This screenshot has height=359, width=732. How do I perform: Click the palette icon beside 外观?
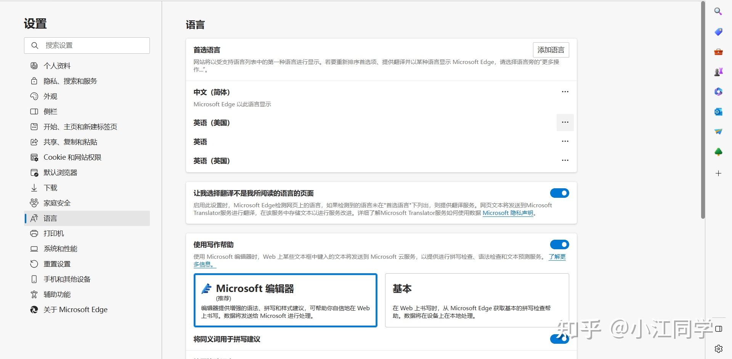click(x=34, y=96)
